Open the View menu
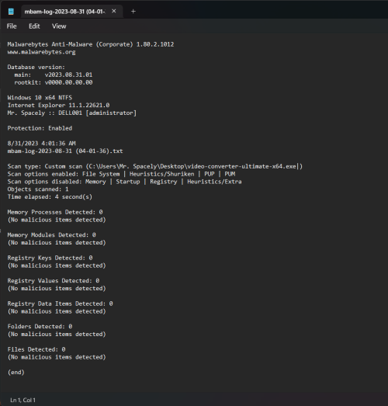Screen dimensions: 388x406 pyautogui.click(x=59, y=26)
